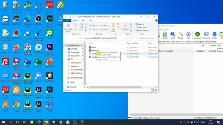This screenshot has height=125, width=223.
Task: Switch to details view icon in status bar
Action: pos(153,90)
